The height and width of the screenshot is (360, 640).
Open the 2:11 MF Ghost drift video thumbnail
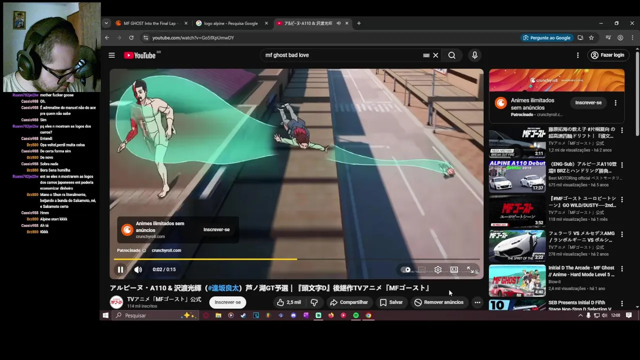(517, 142)
